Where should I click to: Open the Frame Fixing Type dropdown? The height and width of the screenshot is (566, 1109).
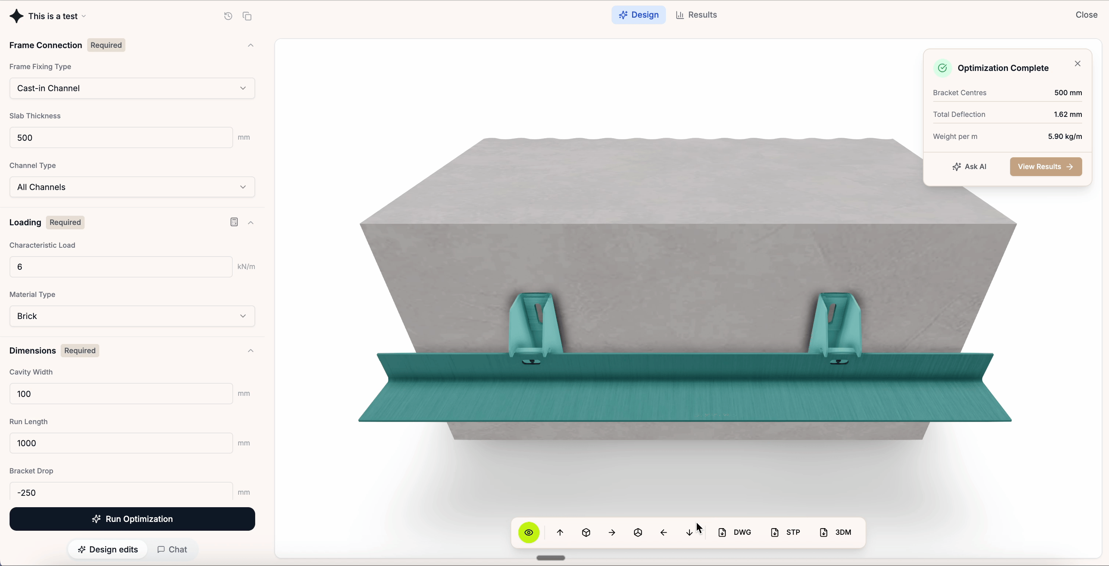click(132, 88)
